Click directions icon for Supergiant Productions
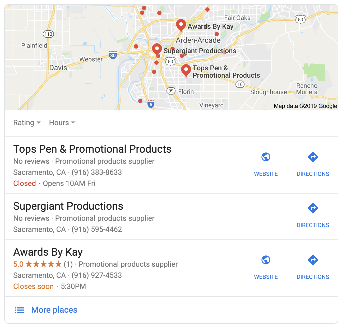Image resolution: width=342 pixels, height=328 pixels. coord(313,208)
